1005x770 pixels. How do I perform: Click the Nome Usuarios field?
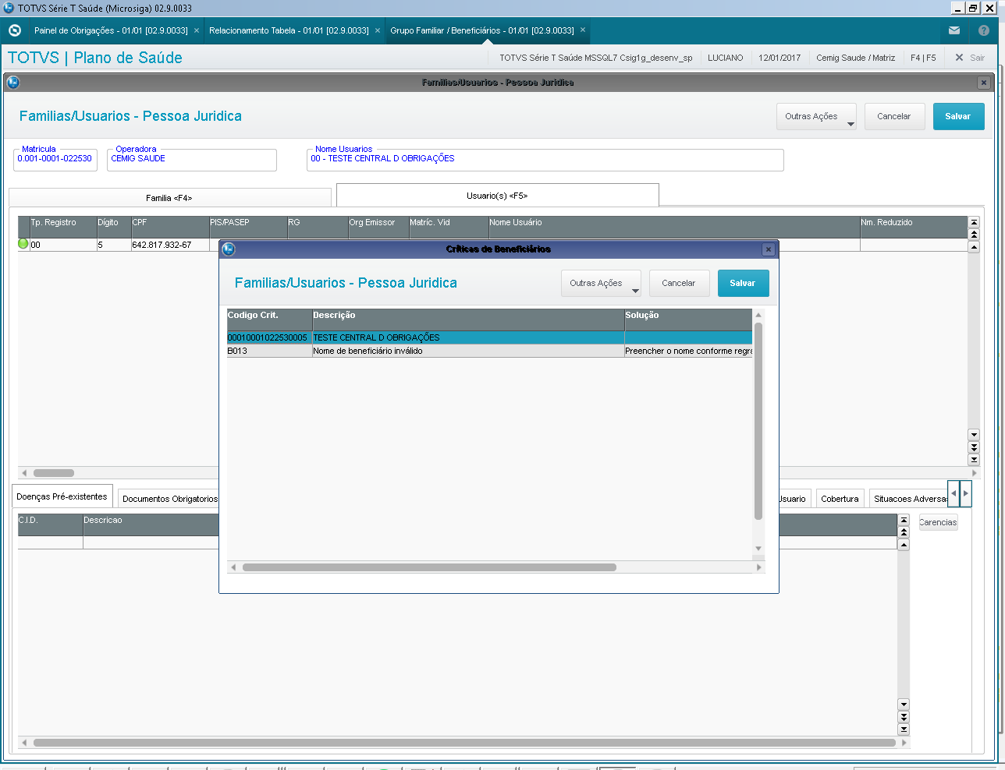(545, 159)
